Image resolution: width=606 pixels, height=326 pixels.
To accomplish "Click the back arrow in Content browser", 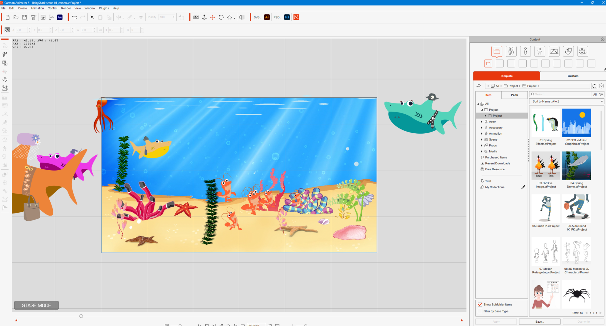I will (479, 86).
